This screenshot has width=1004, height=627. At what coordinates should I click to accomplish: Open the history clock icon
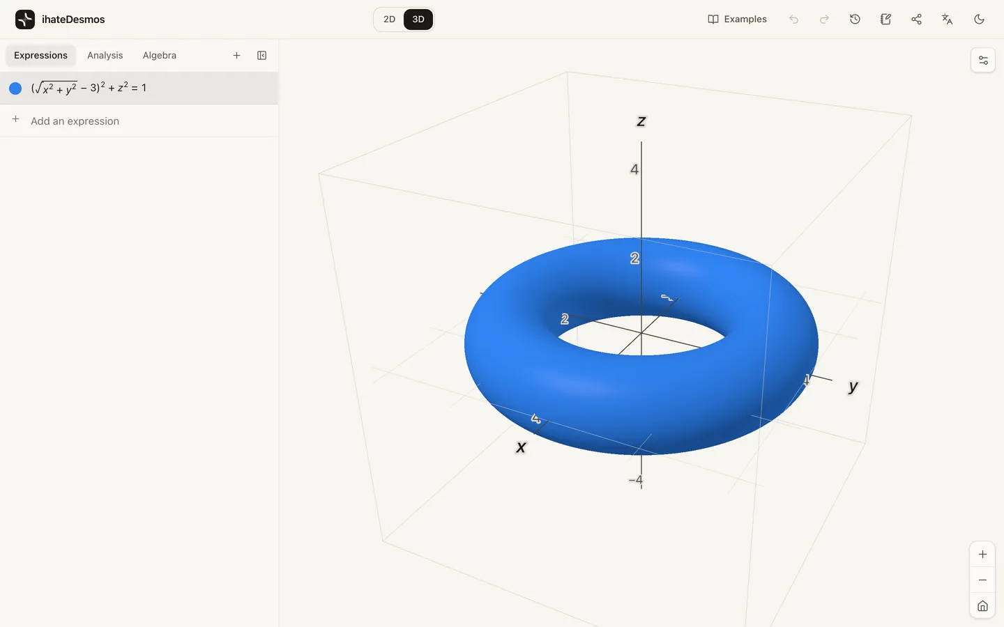855,20
